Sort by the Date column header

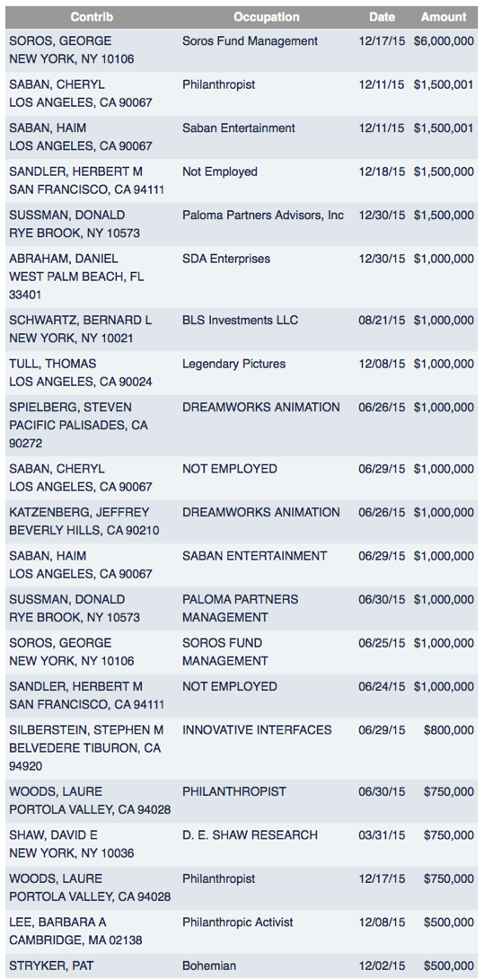(382, 17)
